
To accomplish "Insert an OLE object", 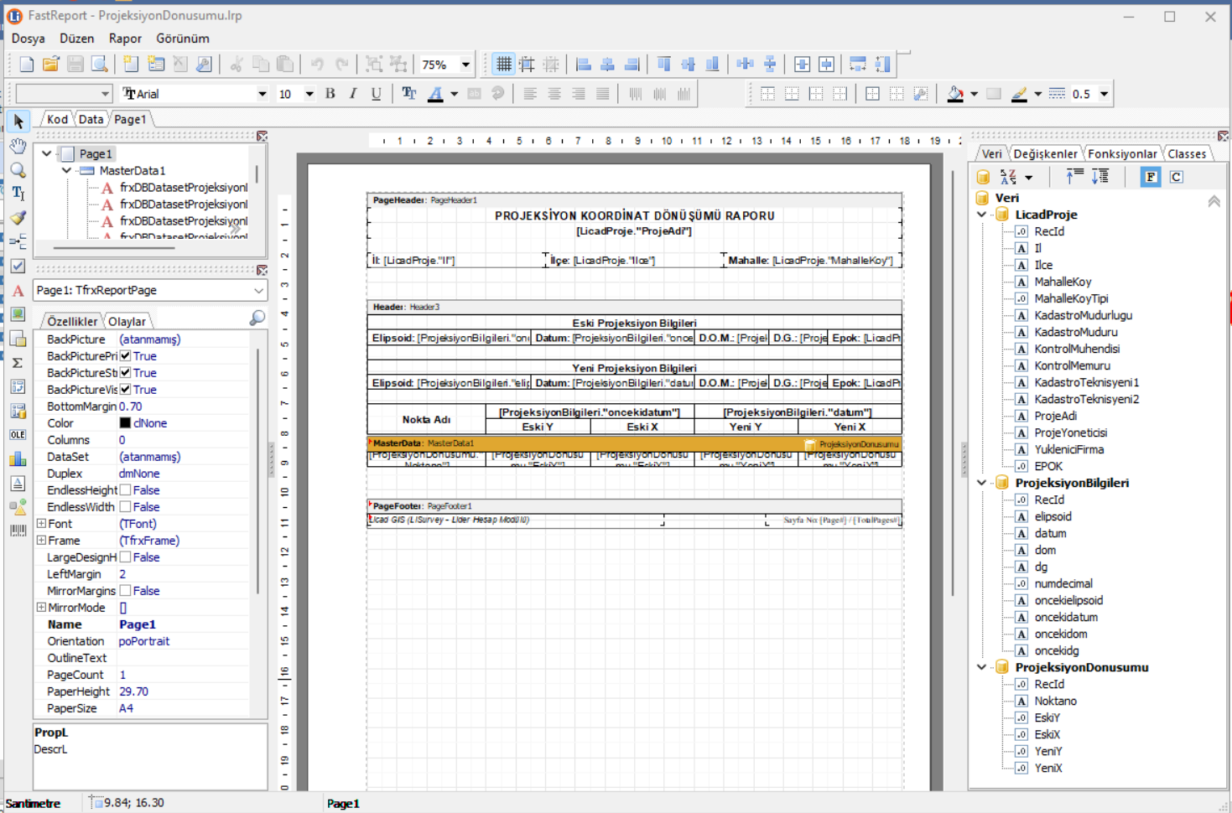I will (x=18, y=434).
